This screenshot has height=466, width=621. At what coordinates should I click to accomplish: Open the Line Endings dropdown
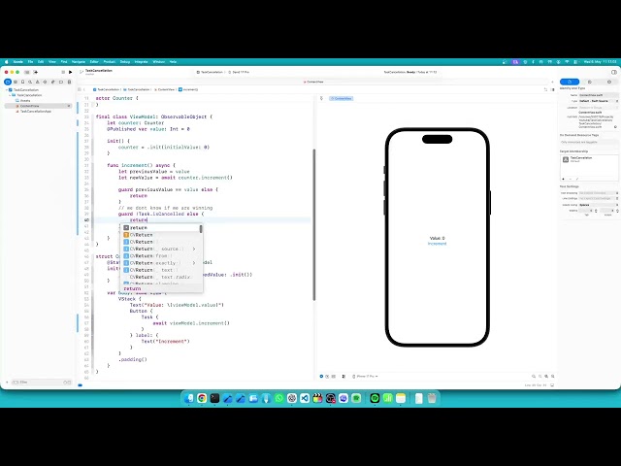tap(599, 198)
